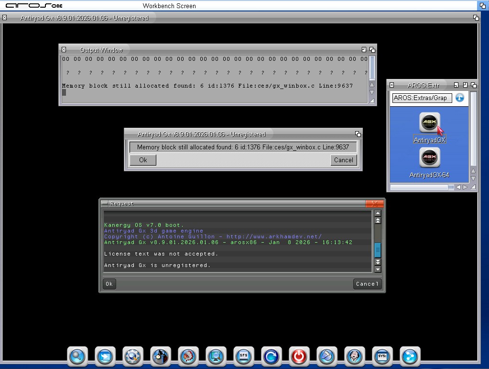Open the feathered headdress dock icon
The image size is (489, 369).
188,356
